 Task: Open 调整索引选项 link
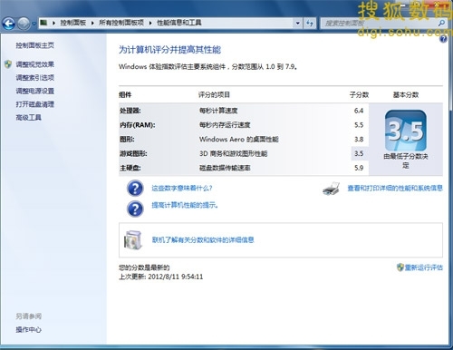click(x=34, y=78)
